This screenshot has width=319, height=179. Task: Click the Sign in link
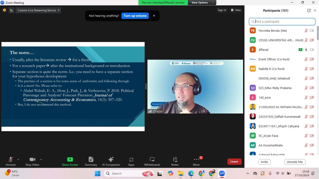coord(222,10)
